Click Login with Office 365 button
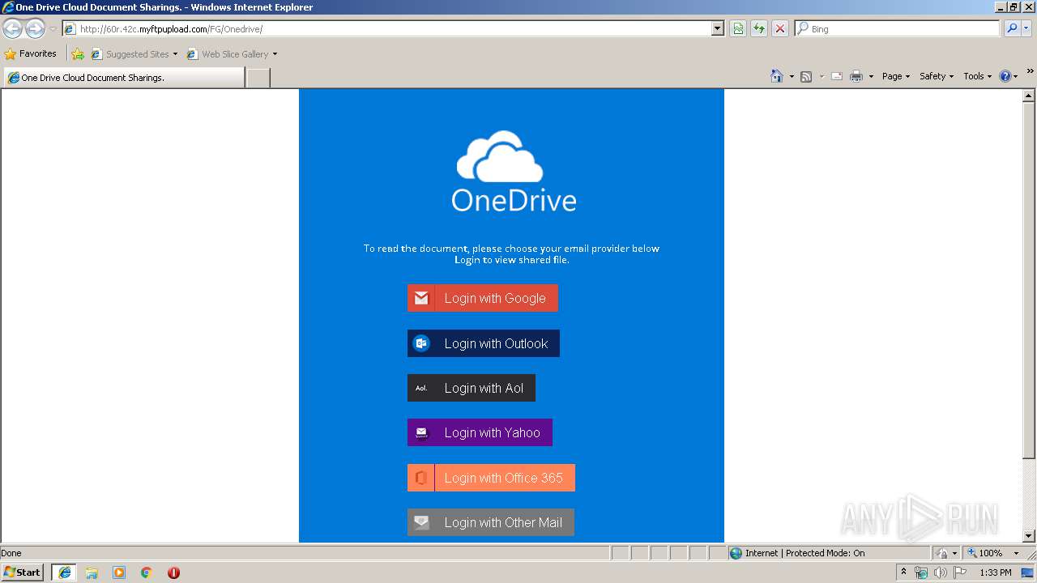 pyautogui.click(x=491, y=478)
